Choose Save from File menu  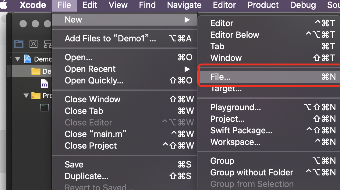pos(125,164)
